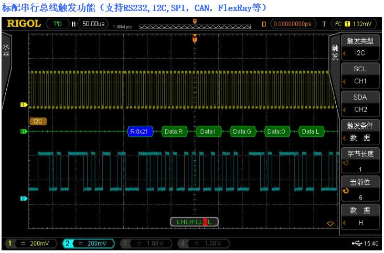Toggle channel 2 200mV indicator

(x=88, y=243)
